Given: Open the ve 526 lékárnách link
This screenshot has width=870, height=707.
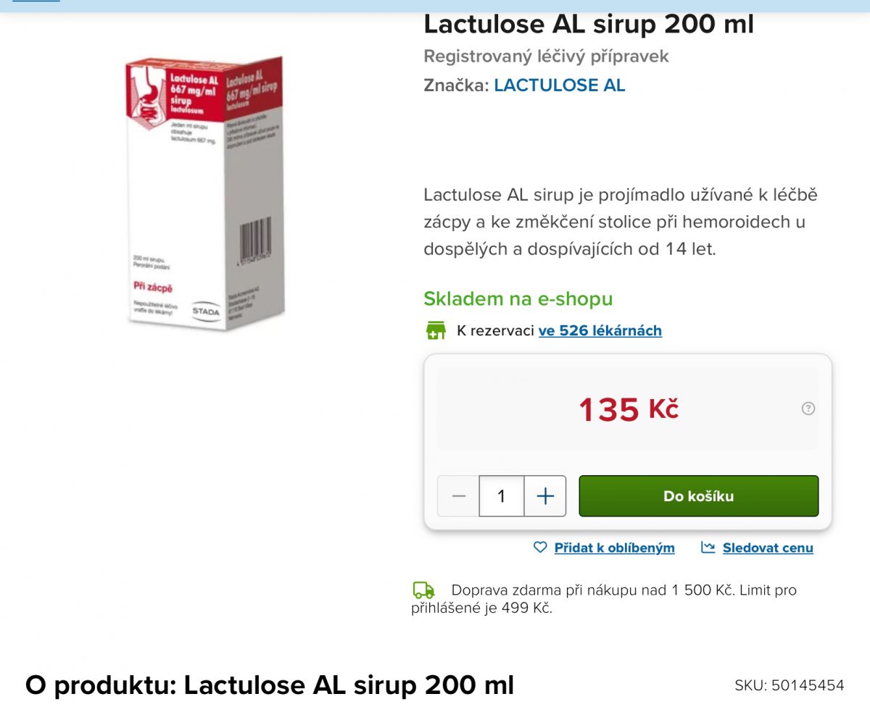Looking at the screenshot, I should click(x=600, y=331).
